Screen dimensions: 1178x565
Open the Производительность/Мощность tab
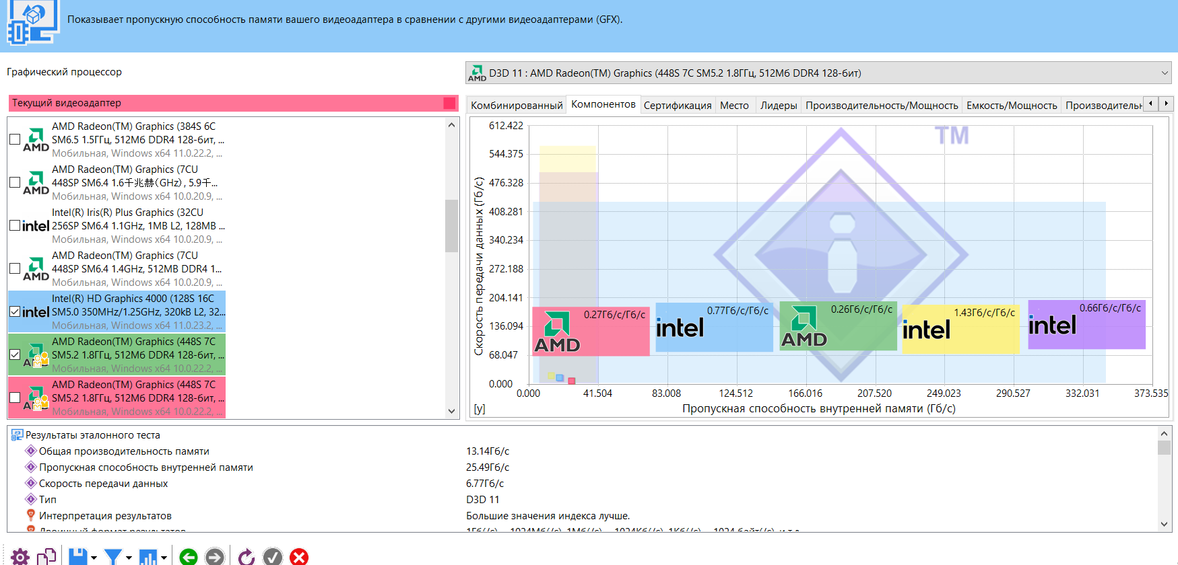coord(882,105)
